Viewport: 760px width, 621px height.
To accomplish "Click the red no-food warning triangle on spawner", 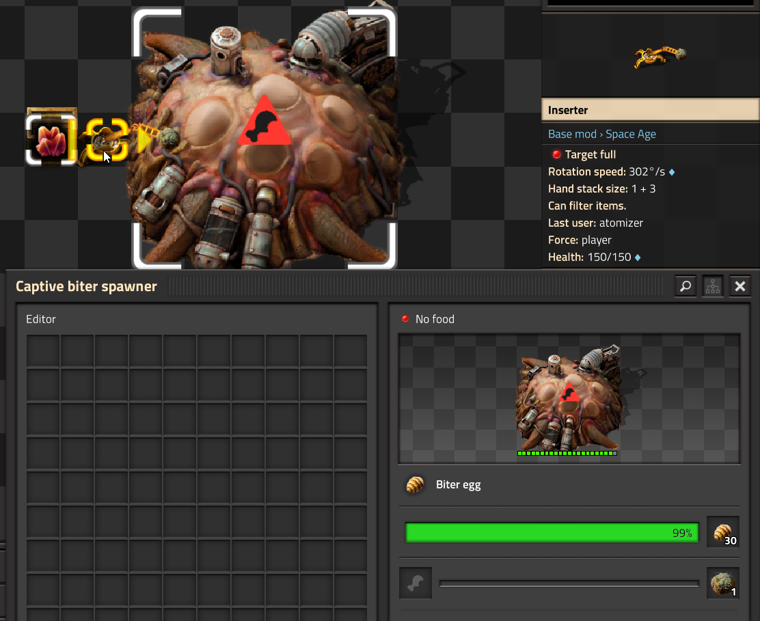I will point(264,121).
